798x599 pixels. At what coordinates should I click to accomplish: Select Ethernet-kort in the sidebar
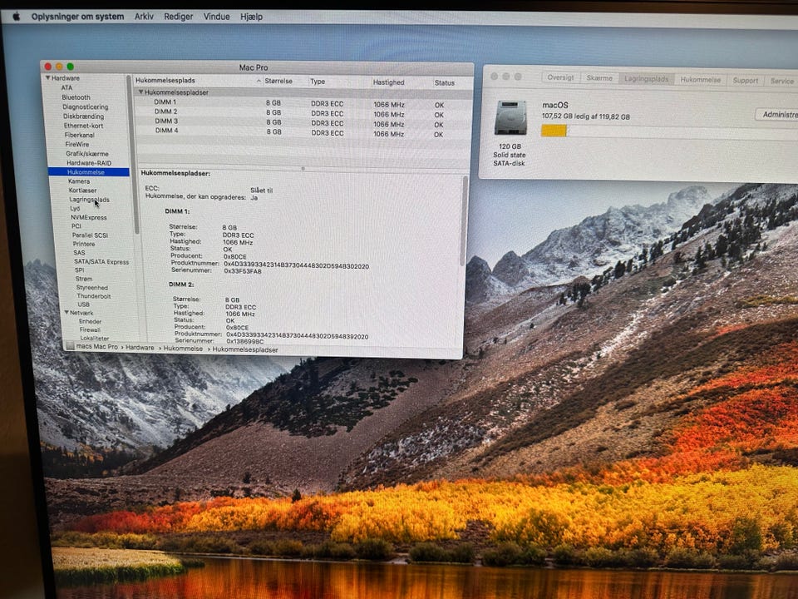pos(83,126)
